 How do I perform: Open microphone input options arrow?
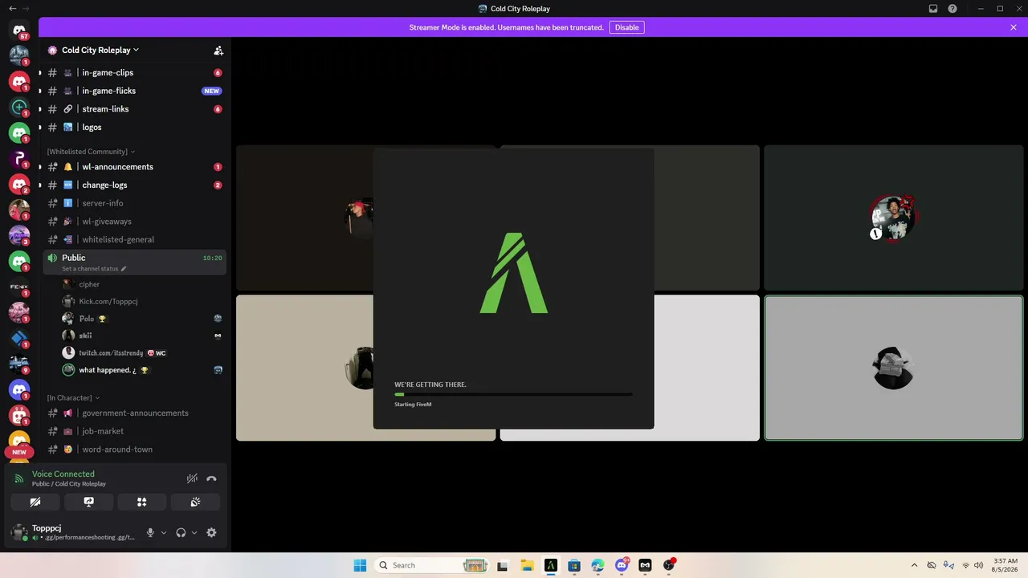(x=164, y=532)
